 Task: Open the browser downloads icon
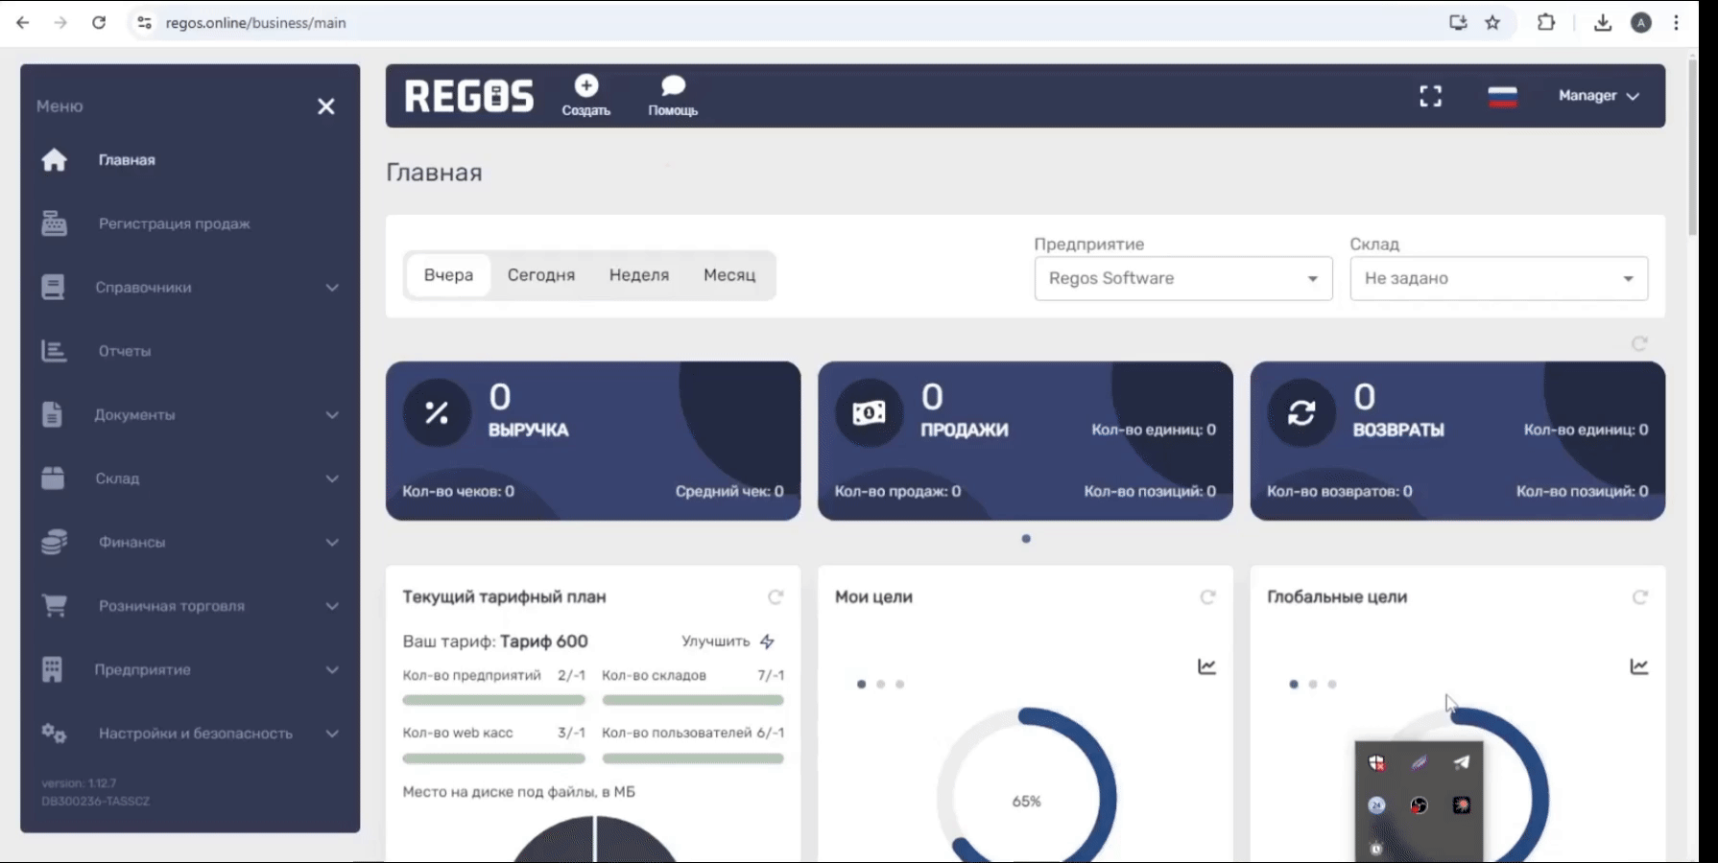click(1602, 23)
